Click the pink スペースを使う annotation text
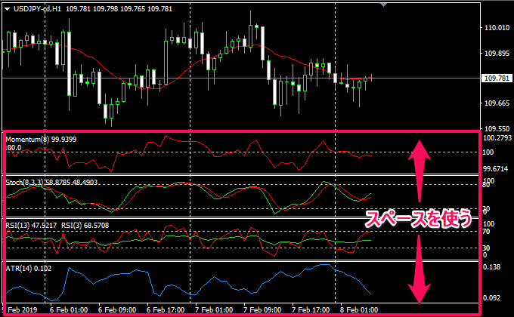This screenshot has width=514, height=317. tap(418, 220)
